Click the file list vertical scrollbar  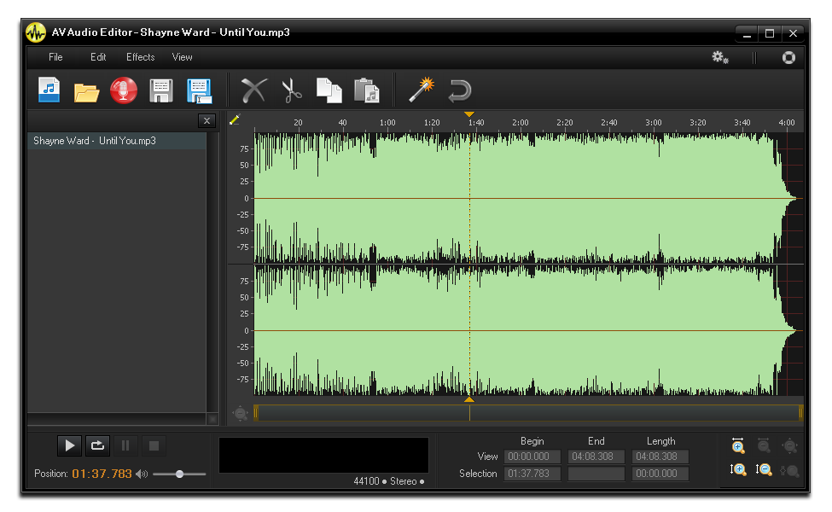[x=212, y=272]
